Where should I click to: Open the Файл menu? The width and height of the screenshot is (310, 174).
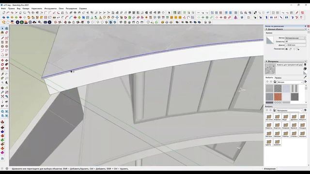tap(3, 9)
